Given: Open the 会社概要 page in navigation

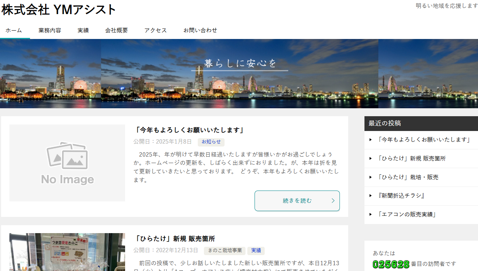Looking at the screenshot, I should coord(116,30).
